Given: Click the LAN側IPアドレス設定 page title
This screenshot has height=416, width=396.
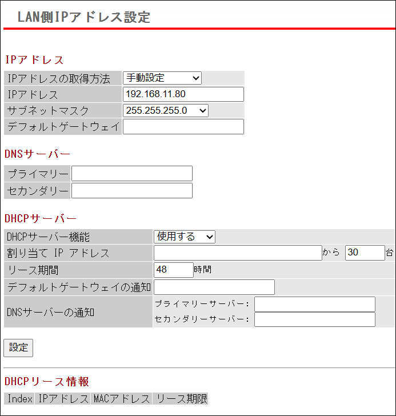Looking at the screenshot, I should coord(84,17).
